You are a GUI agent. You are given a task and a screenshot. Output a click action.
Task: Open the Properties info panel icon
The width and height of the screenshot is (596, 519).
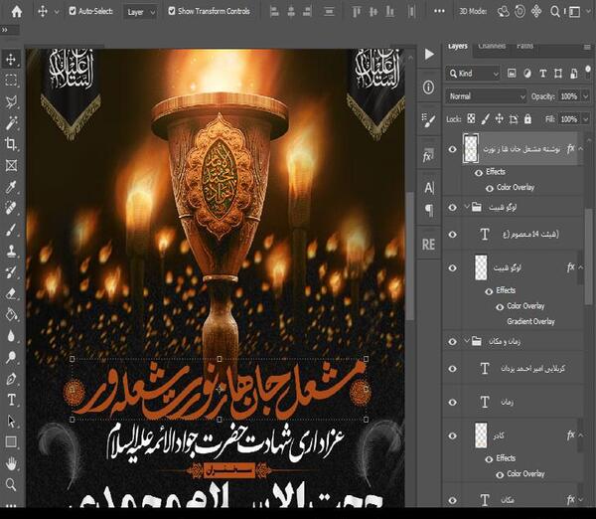429,87
